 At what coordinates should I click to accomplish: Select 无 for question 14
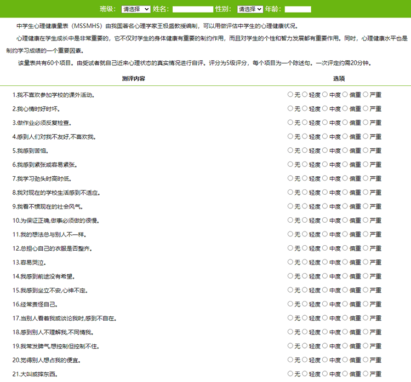(x=290, y=276)
